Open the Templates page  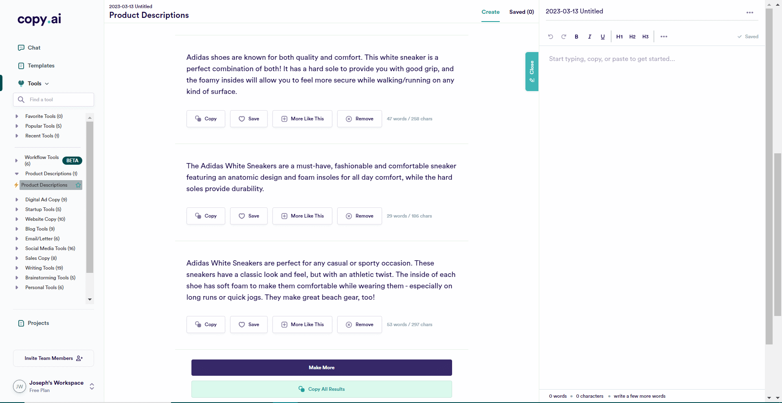36,65
